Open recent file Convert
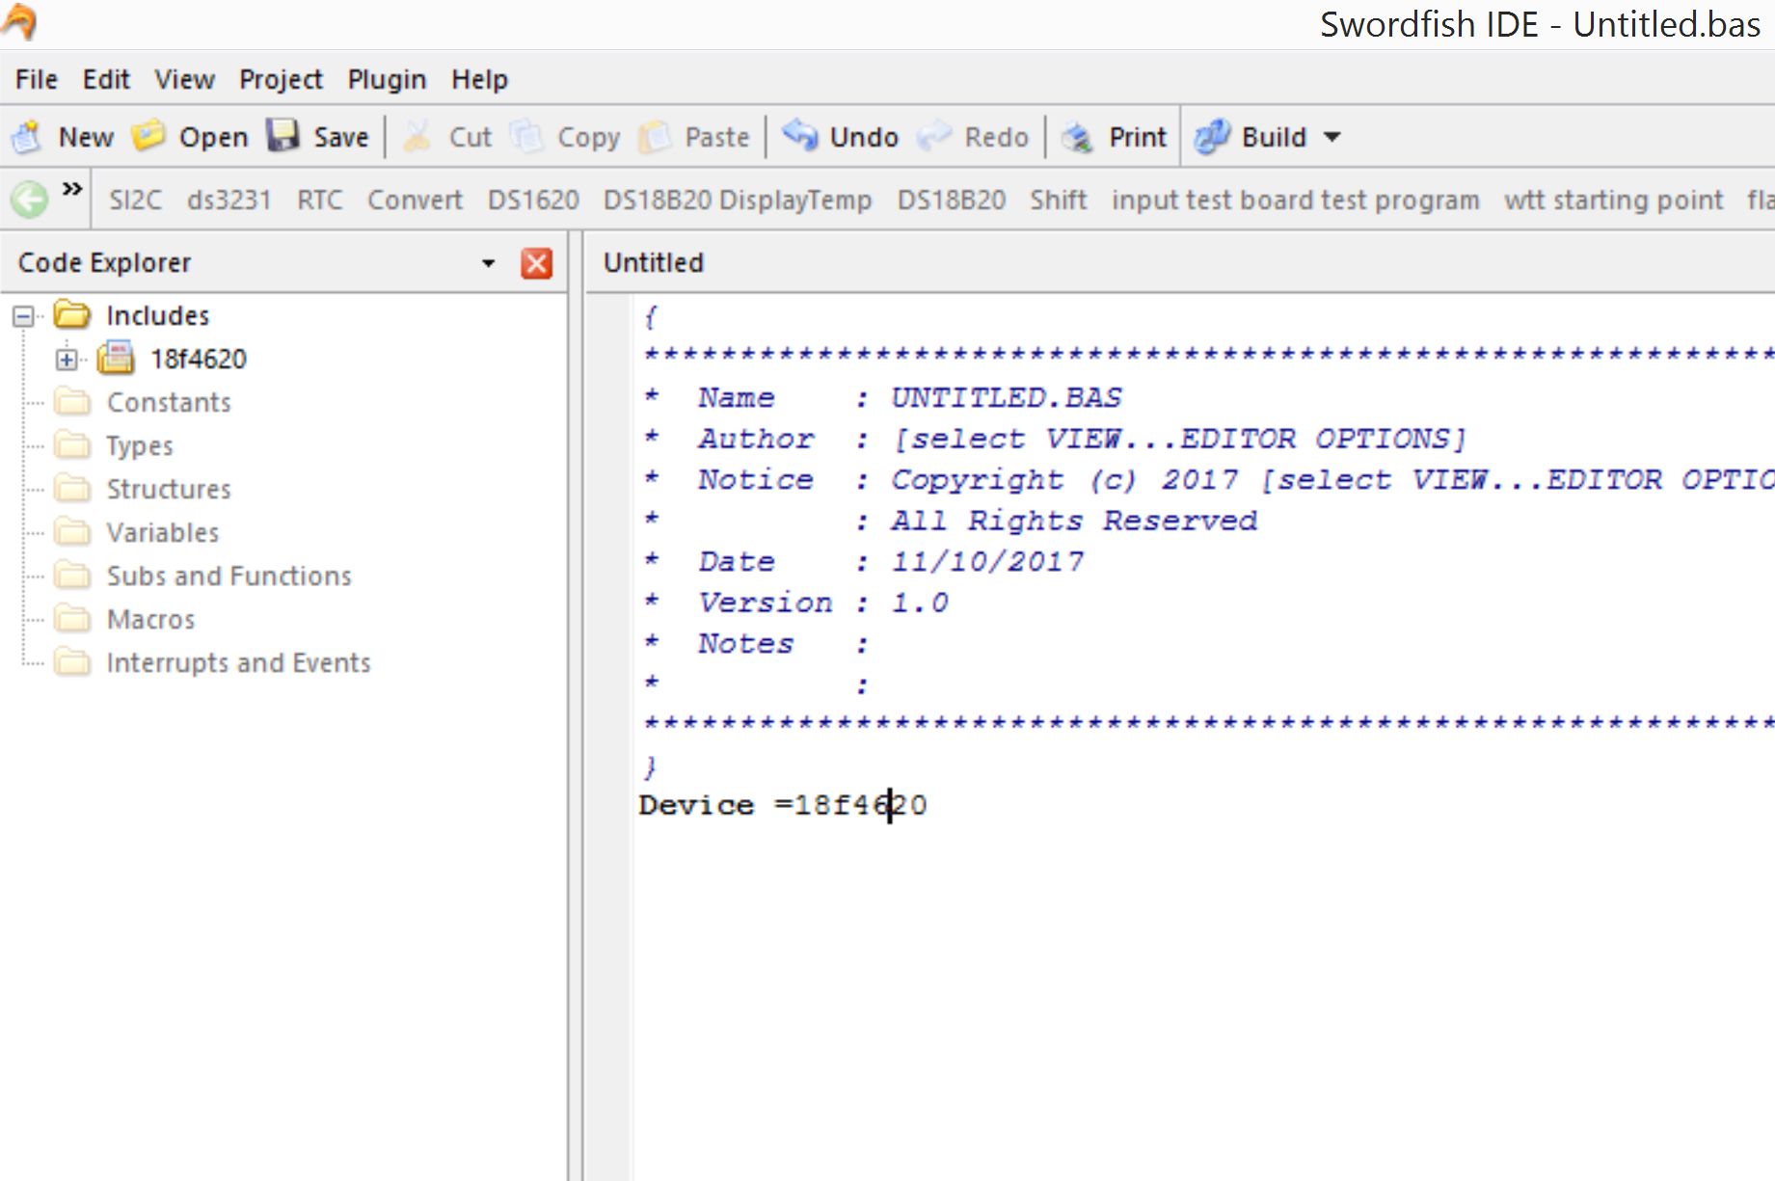The width and height of the screenshot is (1775, 1181). 415,200
